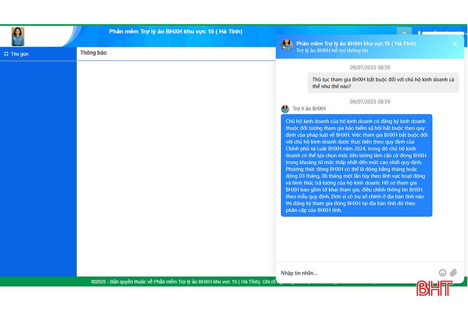This screenshot has width=468, height=311.
Task: Click the staff portrait logo top-left
Action: coord(18,36)
